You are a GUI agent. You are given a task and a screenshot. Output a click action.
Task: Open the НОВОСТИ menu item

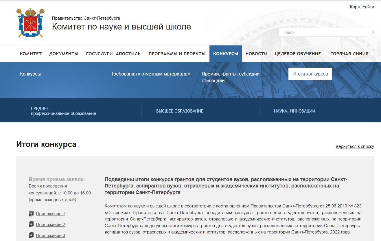click(x=256, y=54)
